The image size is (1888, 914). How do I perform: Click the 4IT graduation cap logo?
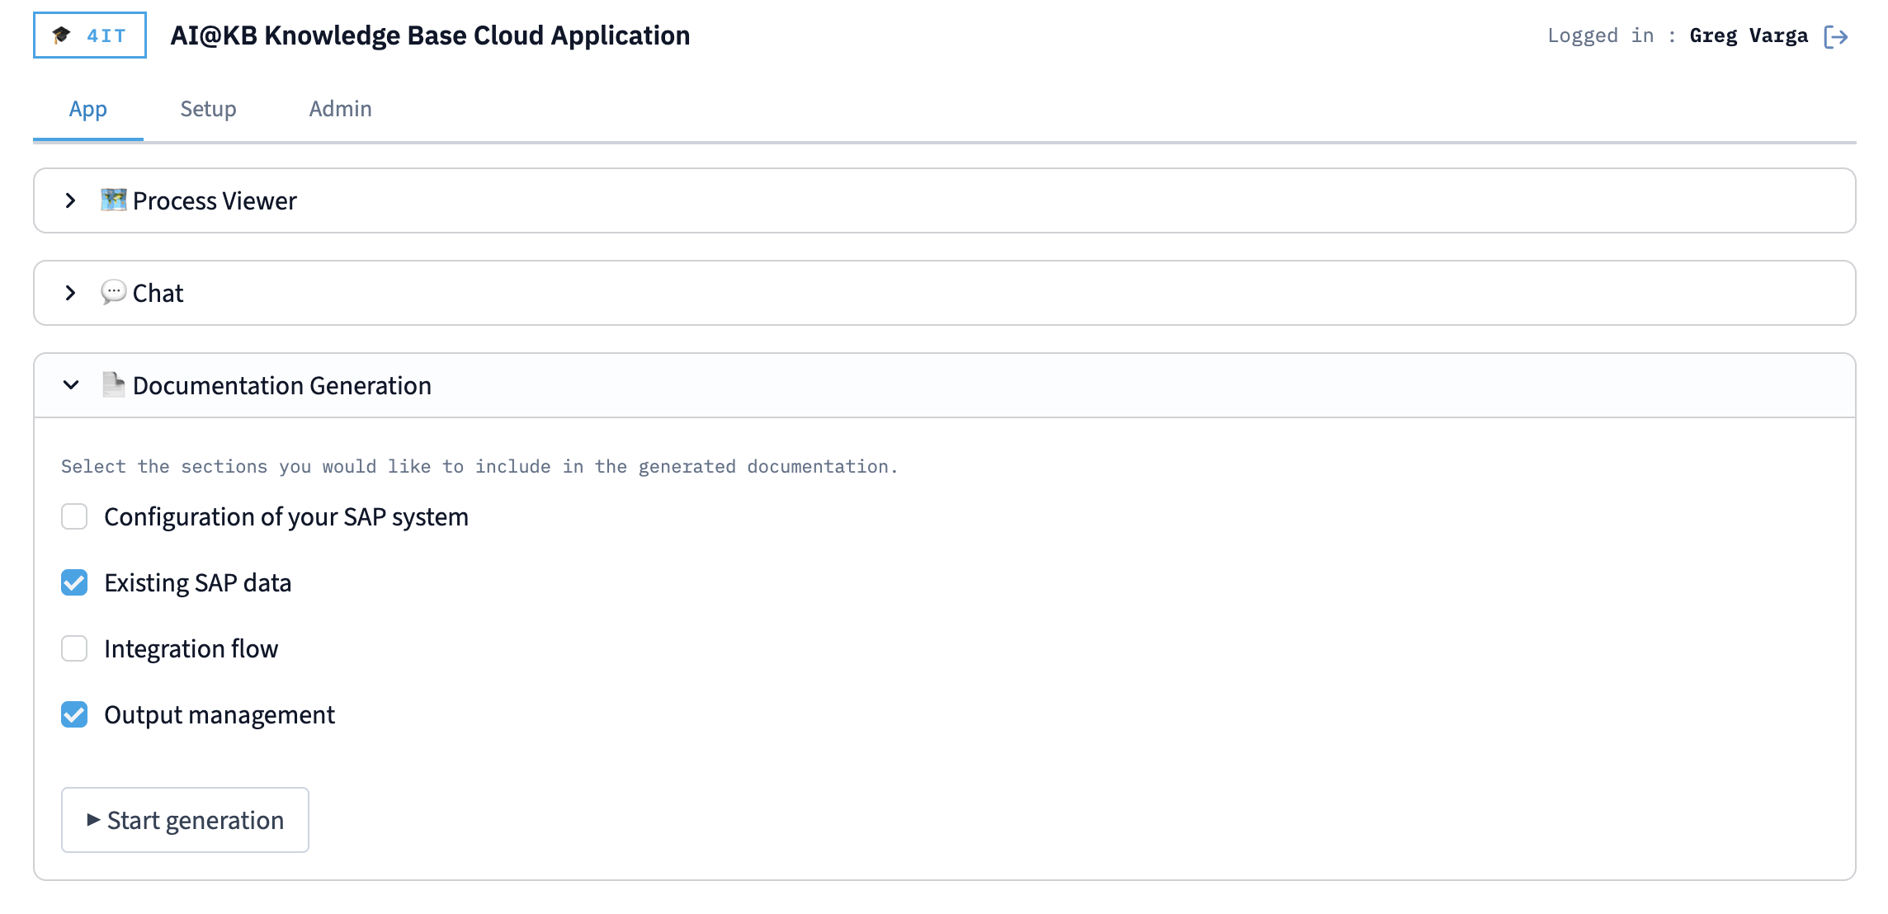click(x=88, y=35)
